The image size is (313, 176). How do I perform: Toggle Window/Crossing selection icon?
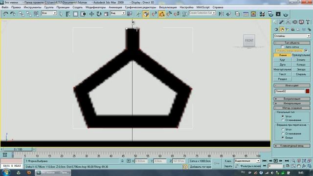pyautogui.click(x=83, y=14)
